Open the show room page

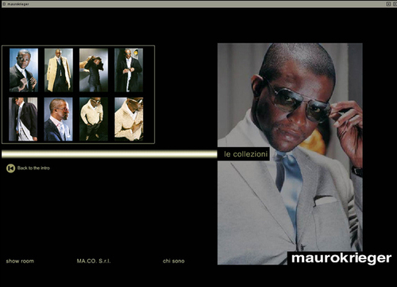tap(20, 261)
